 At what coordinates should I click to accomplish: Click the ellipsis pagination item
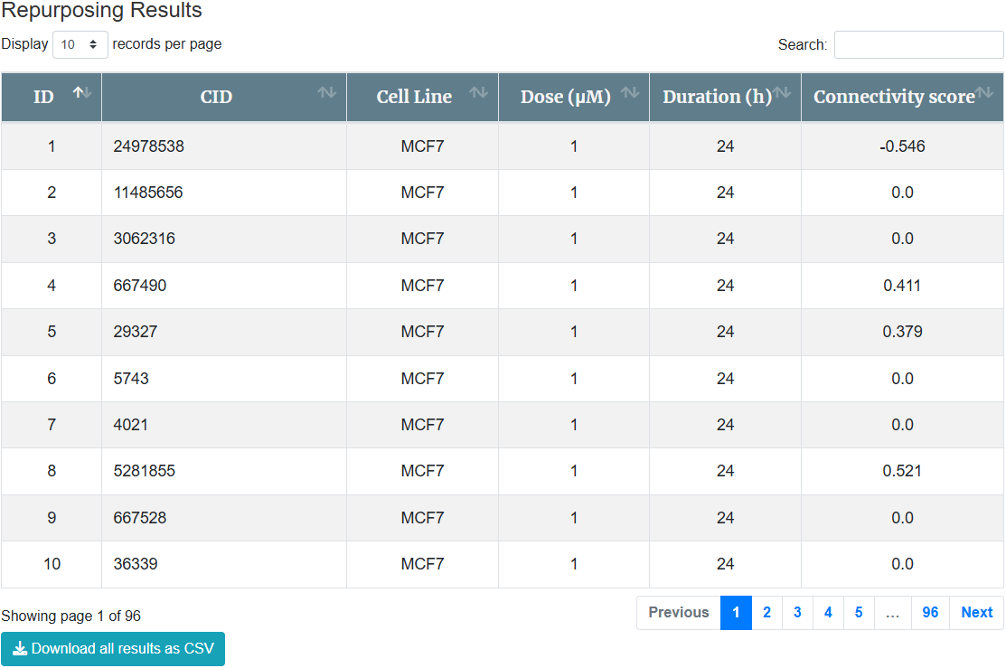click(x=892, y=613)
